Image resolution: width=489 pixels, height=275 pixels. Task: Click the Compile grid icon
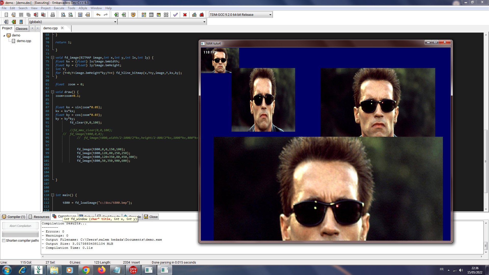tap(144, 15)
